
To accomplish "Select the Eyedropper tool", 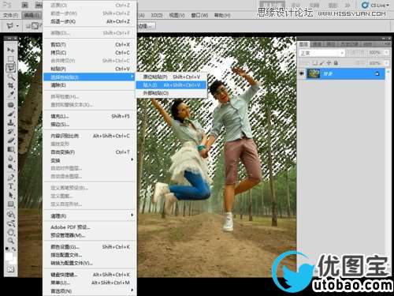I will tap(11, 95).
